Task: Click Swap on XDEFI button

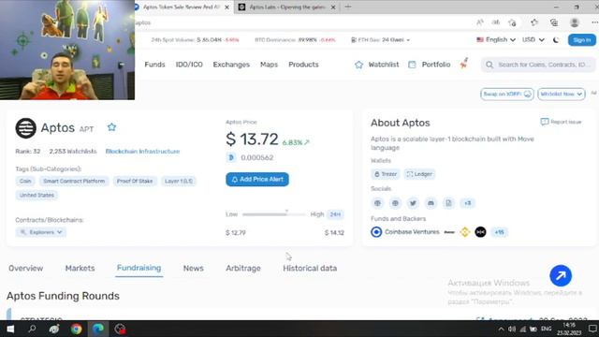Action: point(507,94)
